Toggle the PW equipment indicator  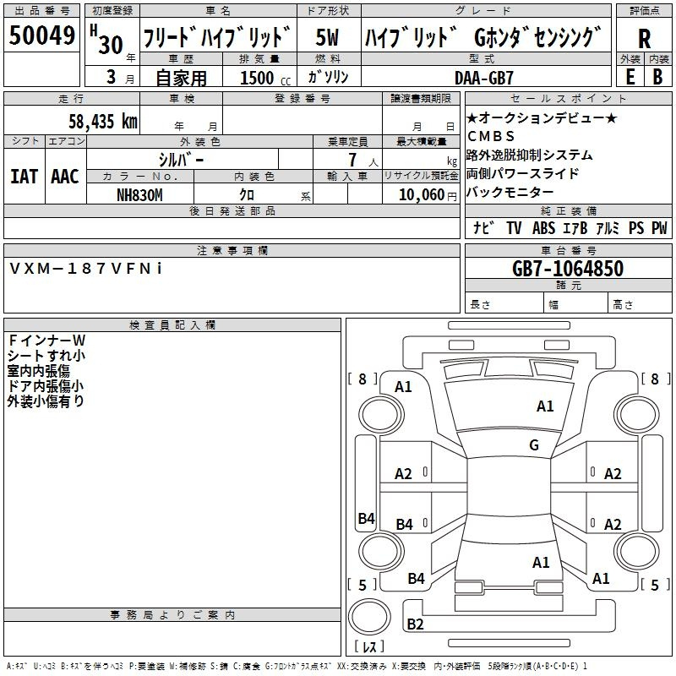[658, 228]
